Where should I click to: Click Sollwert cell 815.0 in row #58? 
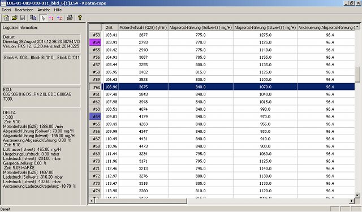pos(201,72)
